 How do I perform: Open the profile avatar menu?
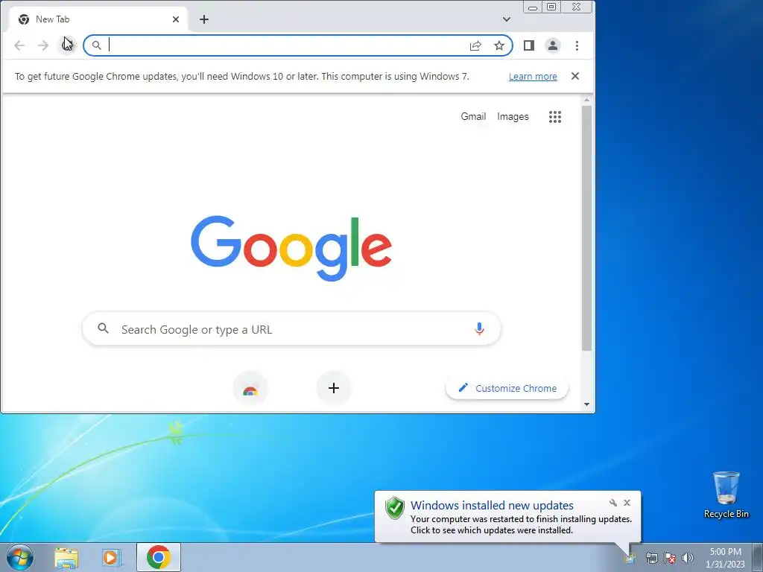point(553,45)
